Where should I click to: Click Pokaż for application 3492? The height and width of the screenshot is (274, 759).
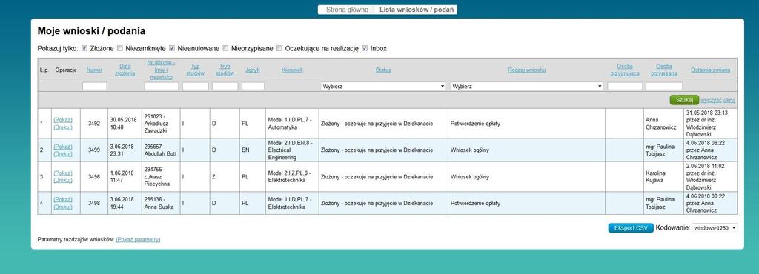[x=63, y=120]
